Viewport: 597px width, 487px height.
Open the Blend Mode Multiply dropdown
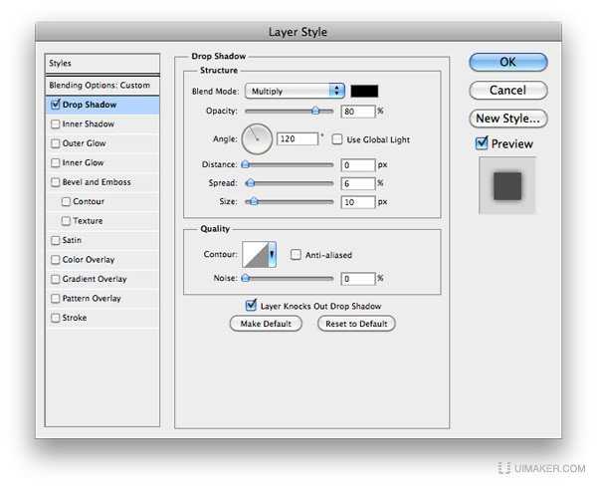tap(295, 91)
